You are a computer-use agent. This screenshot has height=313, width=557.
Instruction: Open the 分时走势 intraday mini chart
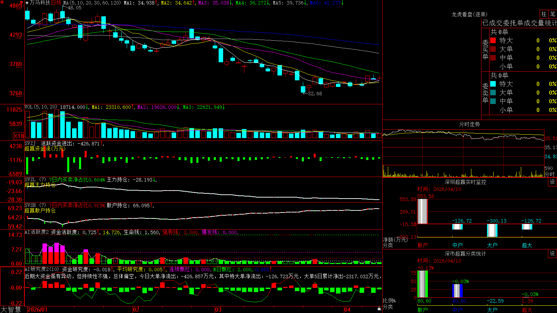coord(463,153)
